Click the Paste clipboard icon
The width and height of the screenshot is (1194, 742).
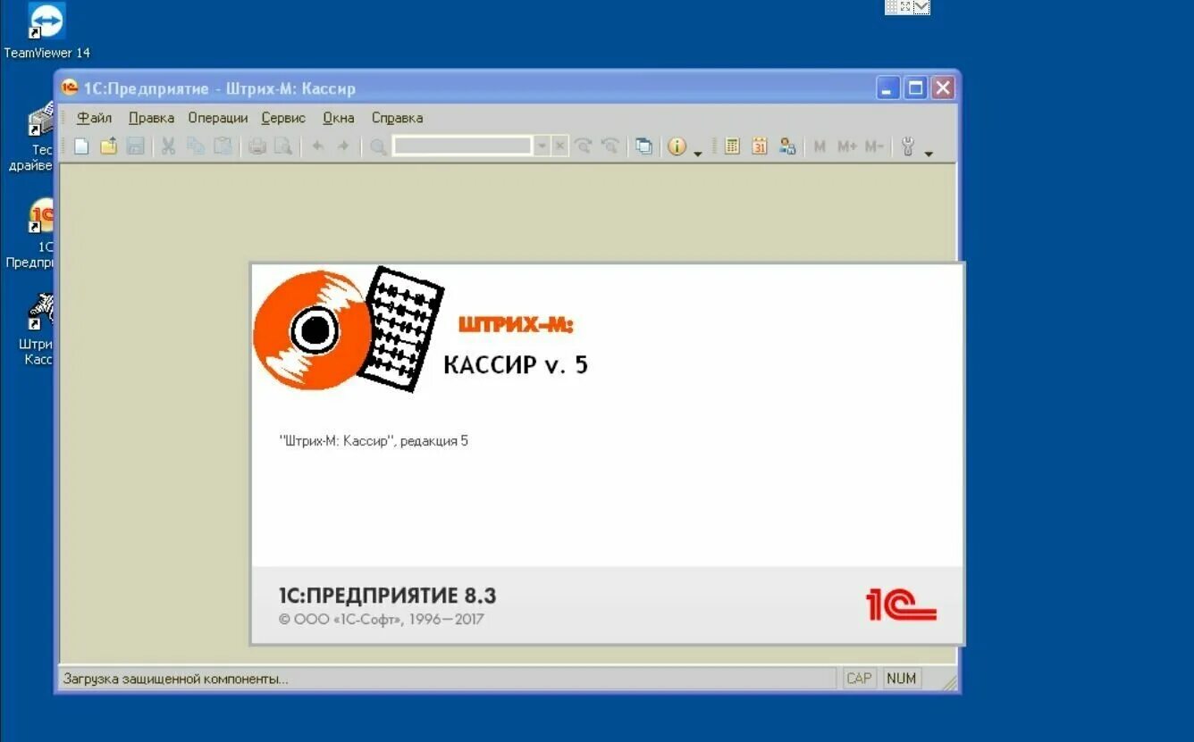click(x=223, y=146)
